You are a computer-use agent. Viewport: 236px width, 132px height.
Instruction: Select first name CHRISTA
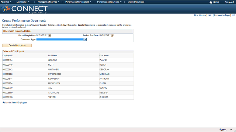pos(104,97)
